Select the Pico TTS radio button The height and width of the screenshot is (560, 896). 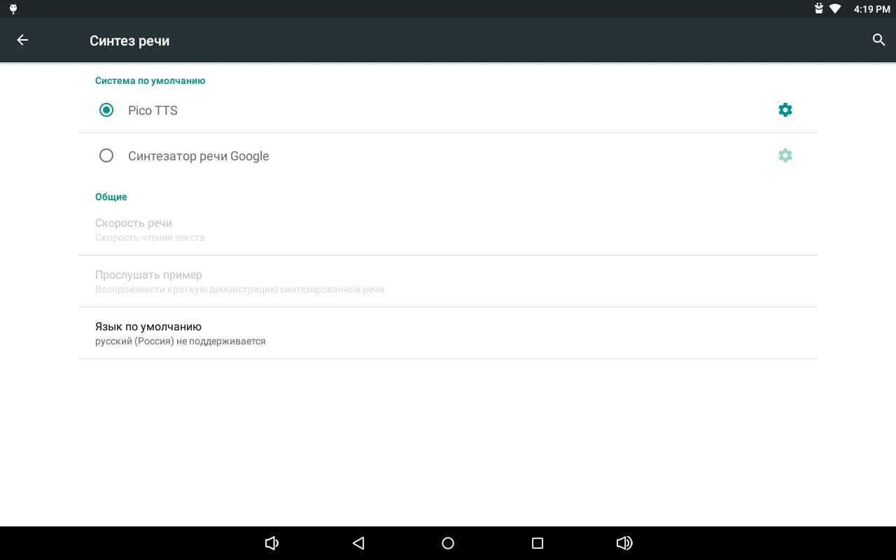click(106, 110)
